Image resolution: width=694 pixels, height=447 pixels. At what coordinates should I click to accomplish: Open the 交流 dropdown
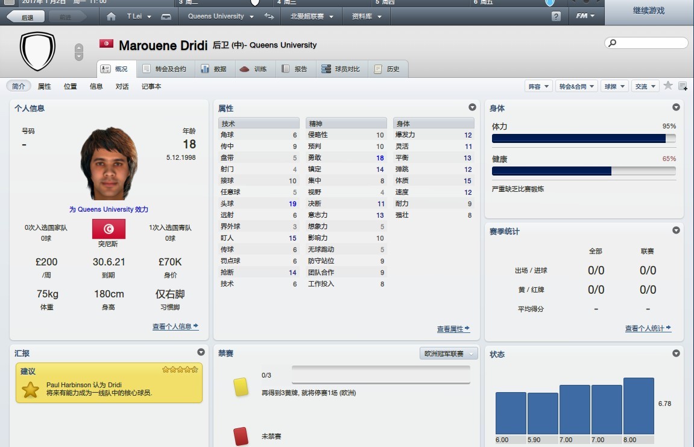(x=645, y=86)
